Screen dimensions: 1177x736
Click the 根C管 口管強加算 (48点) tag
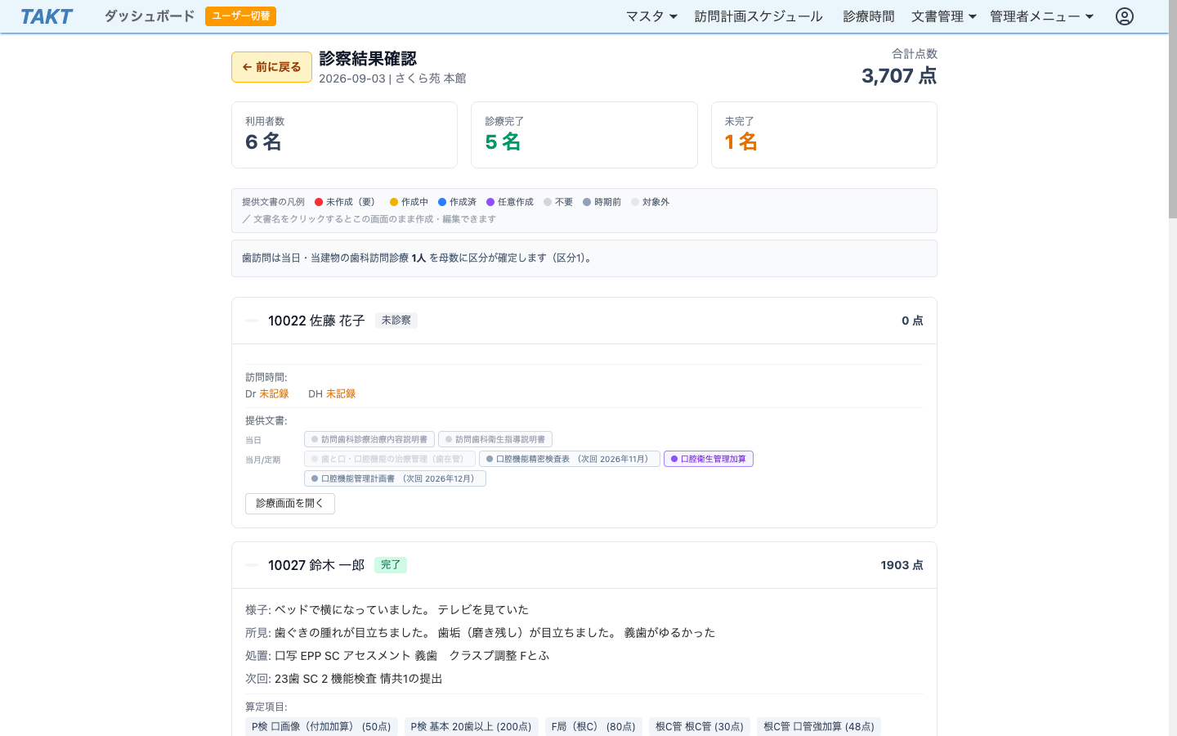pos(819,726)
